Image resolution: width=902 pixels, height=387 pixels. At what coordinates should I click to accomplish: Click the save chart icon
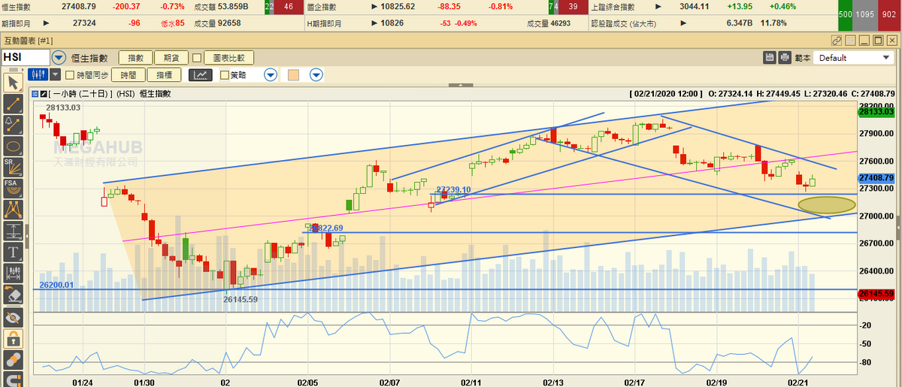(x=770, y=57)
